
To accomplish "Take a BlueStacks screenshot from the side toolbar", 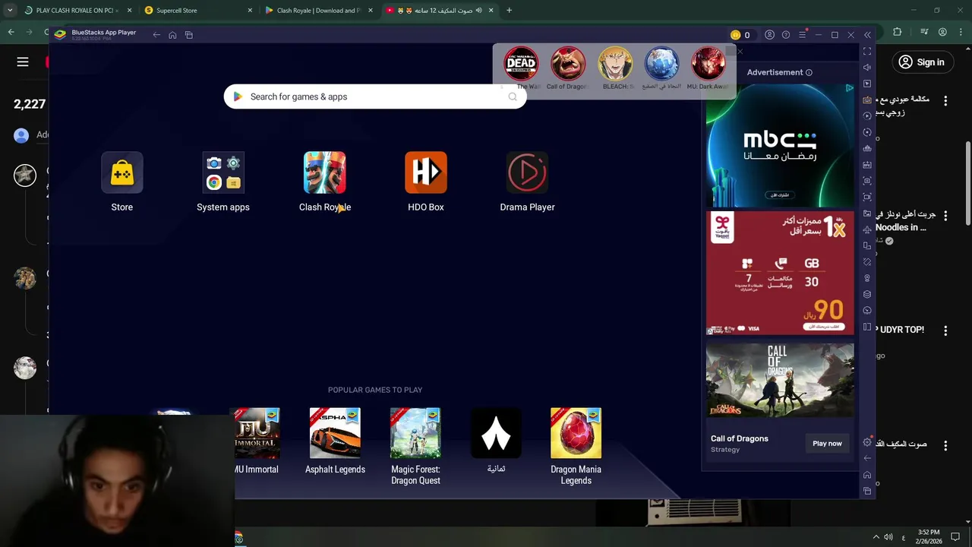I will [x=867, y=181].
